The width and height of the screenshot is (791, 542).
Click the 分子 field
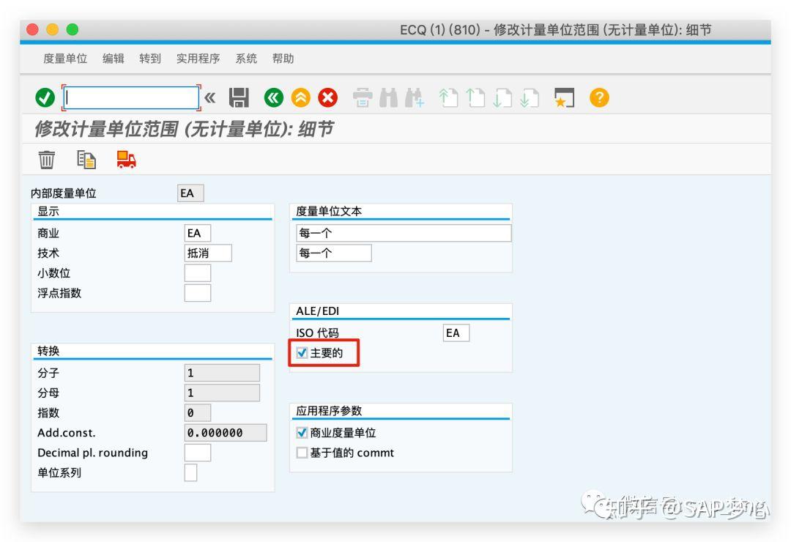click(x=223, y=373)
